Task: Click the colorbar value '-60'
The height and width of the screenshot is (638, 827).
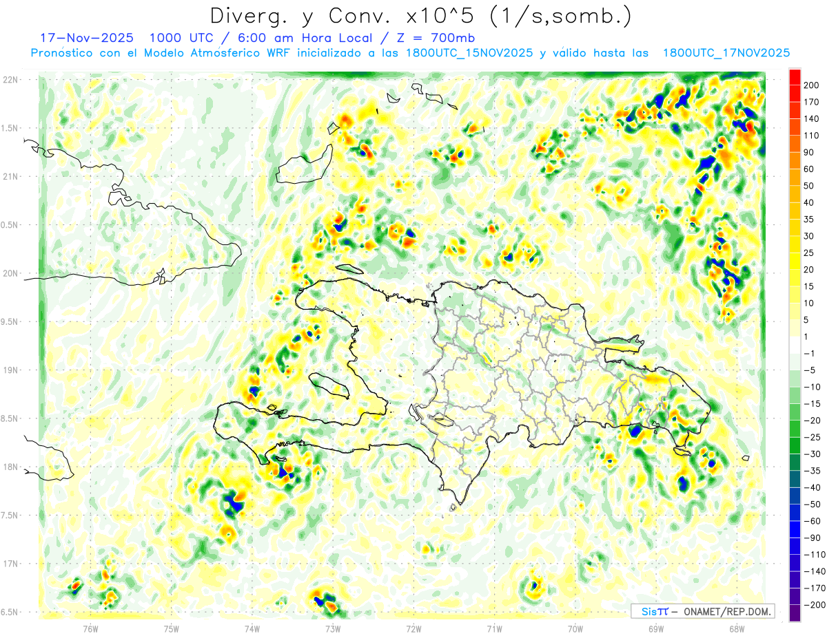Action: [813, 521]
